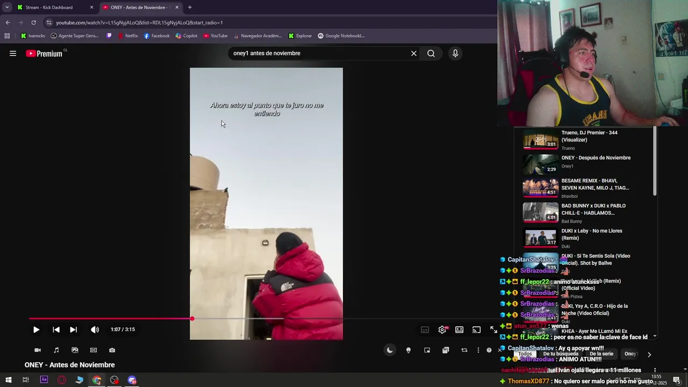Viewport: 688px width, 387px height.
Task: Open Explorar bookmark
Action: [300, 36]
